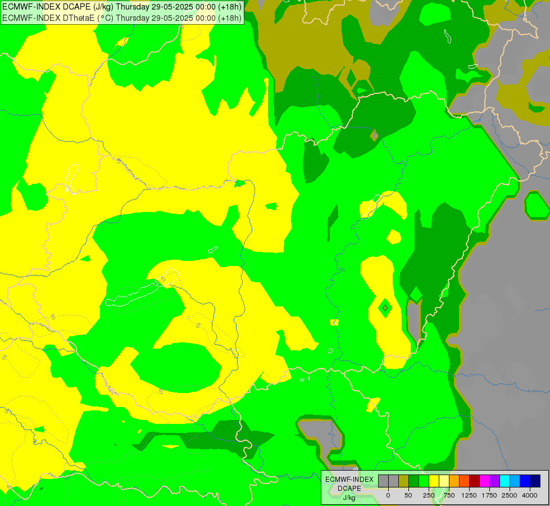This screenshot has width=550, height=506.
Task: Click the legend value 50
Action: pos(408,495)
